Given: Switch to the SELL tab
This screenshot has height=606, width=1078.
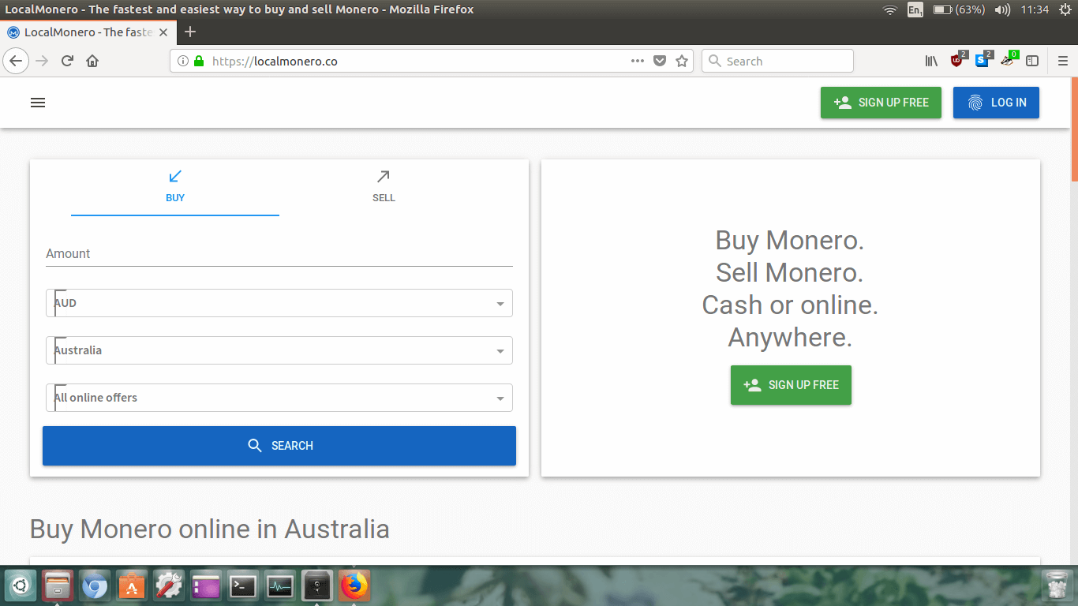Looking at the screenshot, I should pyautogui.click(x=384, y=188).
